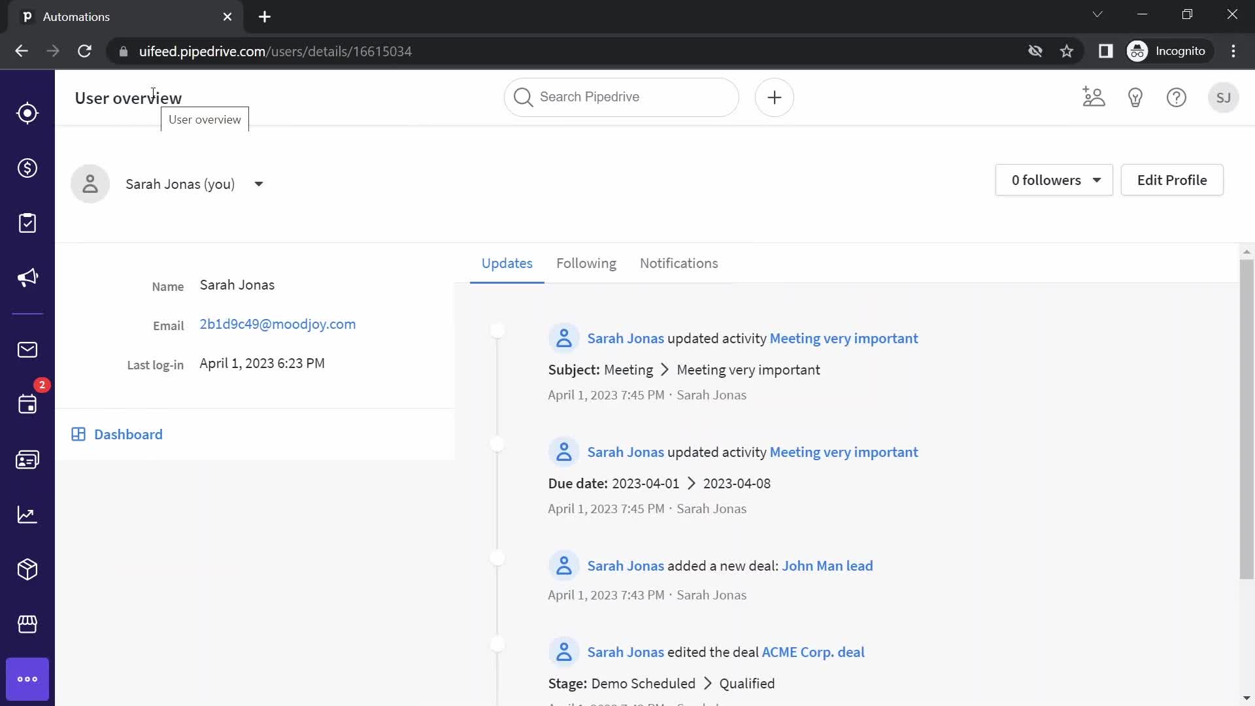This screenshot has width=1255, height=706.
Task: Click the Meeting very important activity link
Action: point(844,338)
